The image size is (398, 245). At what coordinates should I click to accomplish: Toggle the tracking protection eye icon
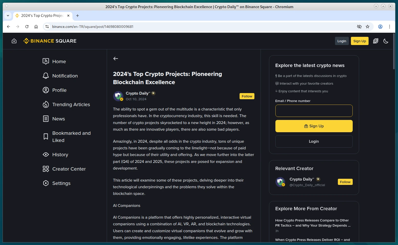tap(359, 27)
